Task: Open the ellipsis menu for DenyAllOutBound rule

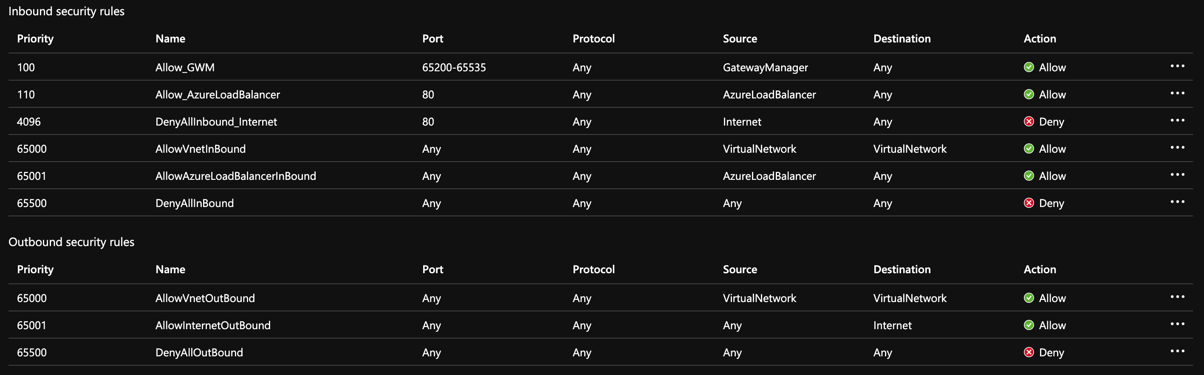Action: click(x=1178, y=352)
